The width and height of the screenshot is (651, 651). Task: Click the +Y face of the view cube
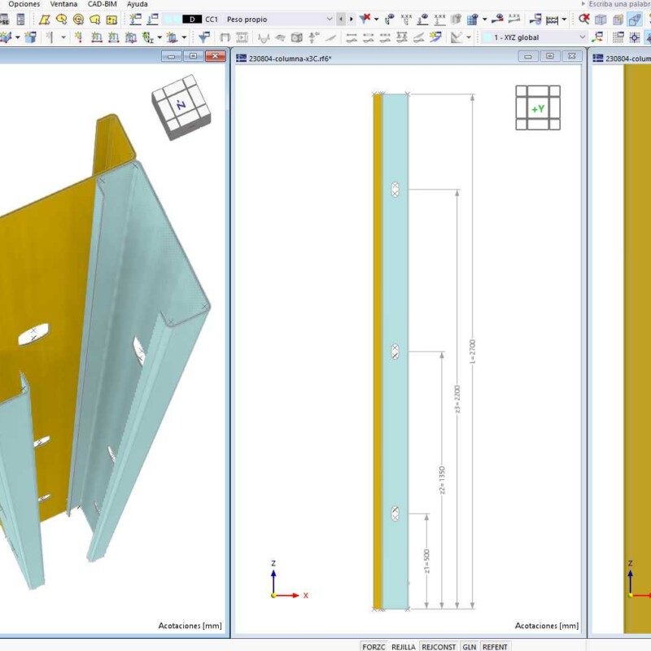pos(538,109)
